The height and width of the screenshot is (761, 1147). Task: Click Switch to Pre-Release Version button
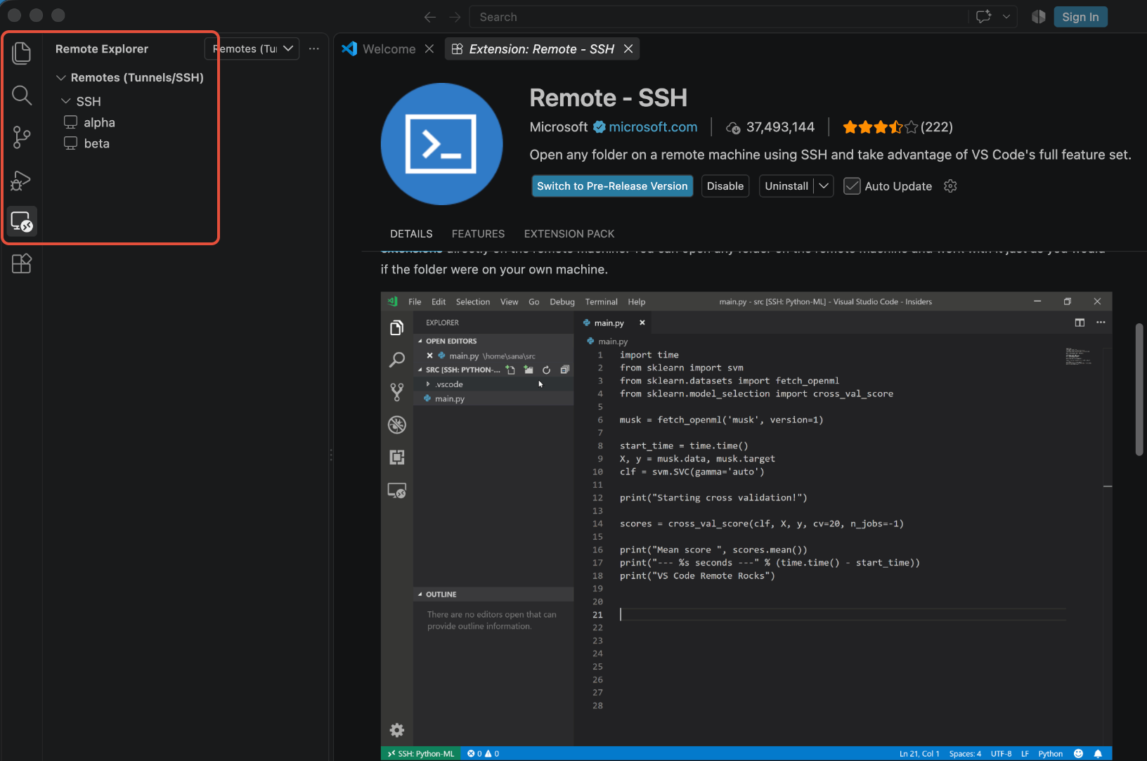(612, 186)
